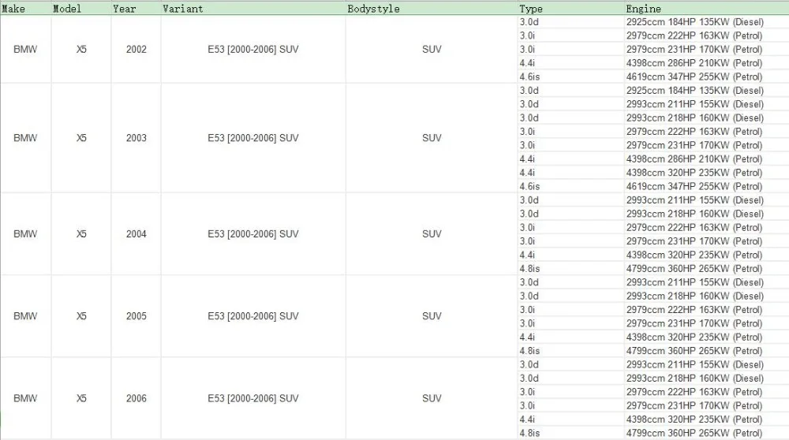789x440 pixels.
Task: Select the BMW cell in the 2002 row
Action: tap(25, 49)
